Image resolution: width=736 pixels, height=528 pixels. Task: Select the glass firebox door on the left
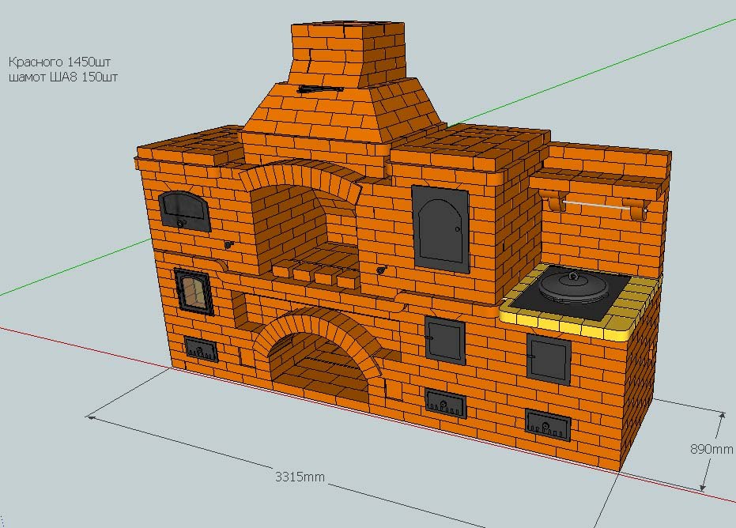pos(193,291)
